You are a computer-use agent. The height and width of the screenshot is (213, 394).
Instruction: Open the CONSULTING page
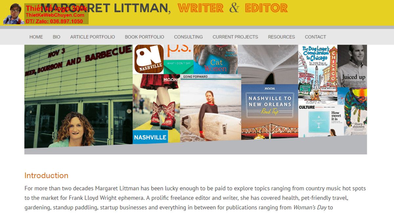188,37
